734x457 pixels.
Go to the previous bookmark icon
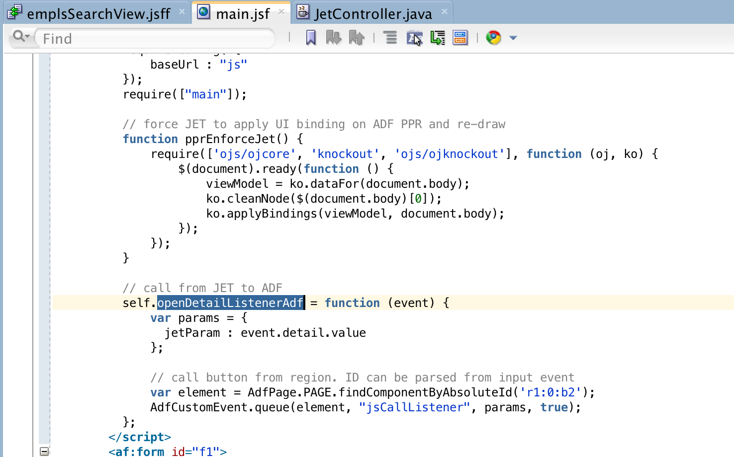pyautogui.click(x=356, y=37)
